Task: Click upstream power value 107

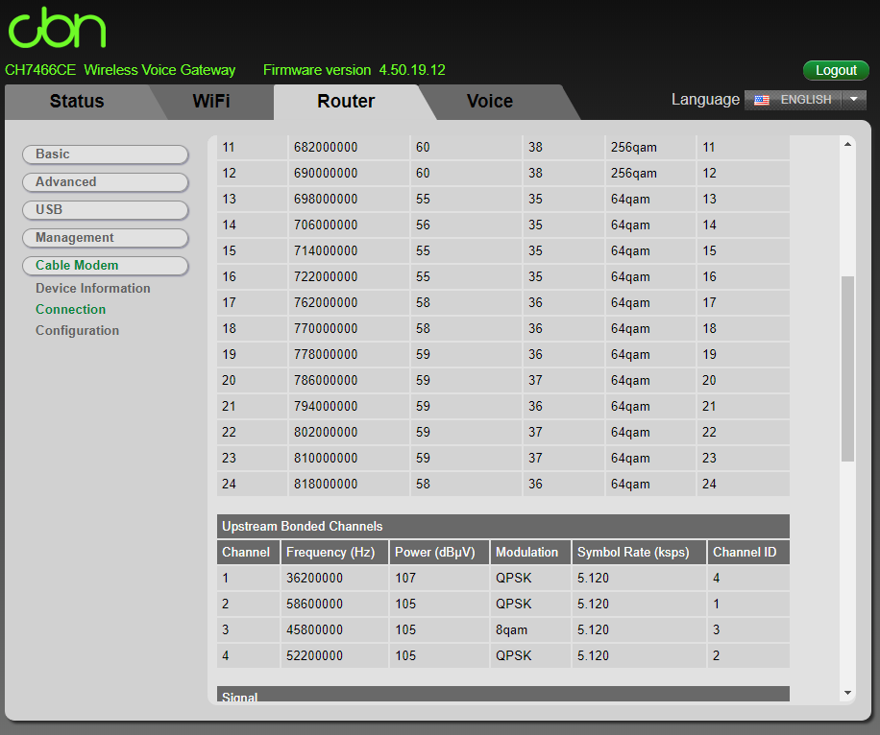Action: click(x=405, y=578)
